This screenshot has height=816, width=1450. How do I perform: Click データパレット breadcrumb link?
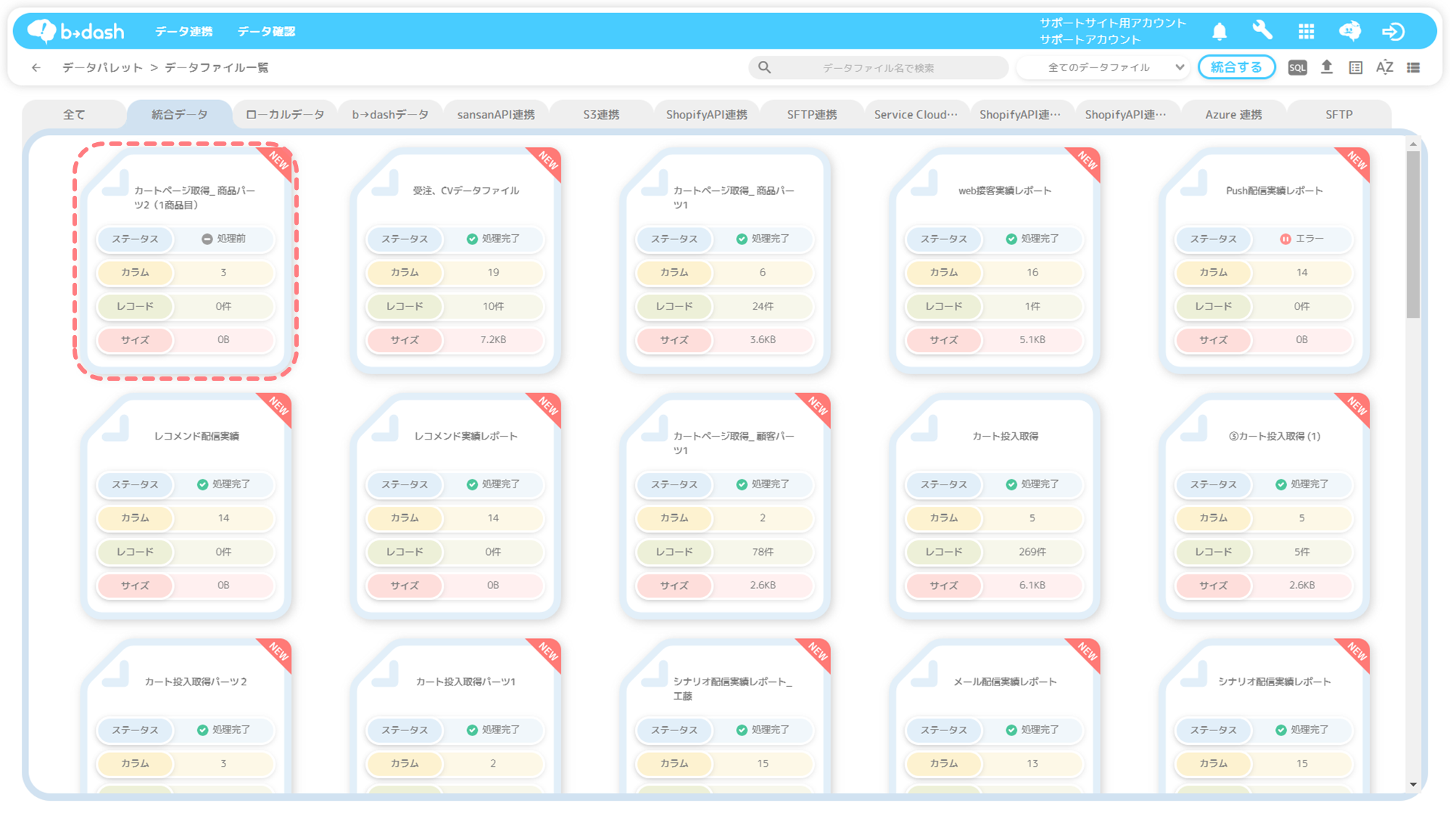point(102,67)
